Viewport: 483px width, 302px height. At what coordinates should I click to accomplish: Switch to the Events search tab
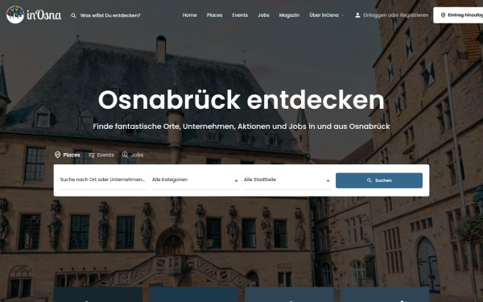pyautogui.click(x=101, y=155)
